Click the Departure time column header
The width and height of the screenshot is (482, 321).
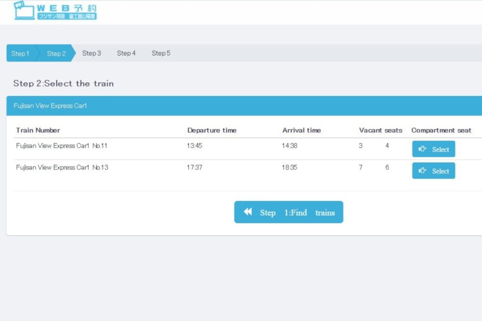click(x=212, y=130)
